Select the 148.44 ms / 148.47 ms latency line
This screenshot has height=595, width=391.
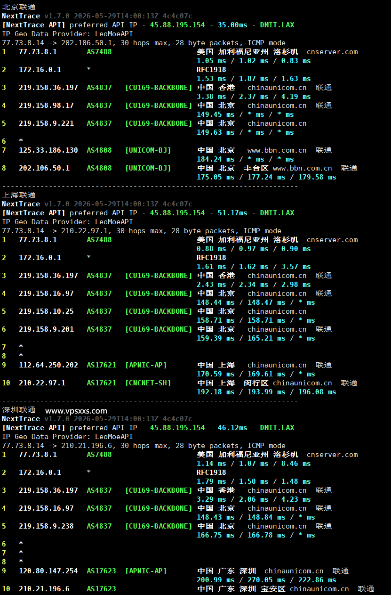pos(256,302)
